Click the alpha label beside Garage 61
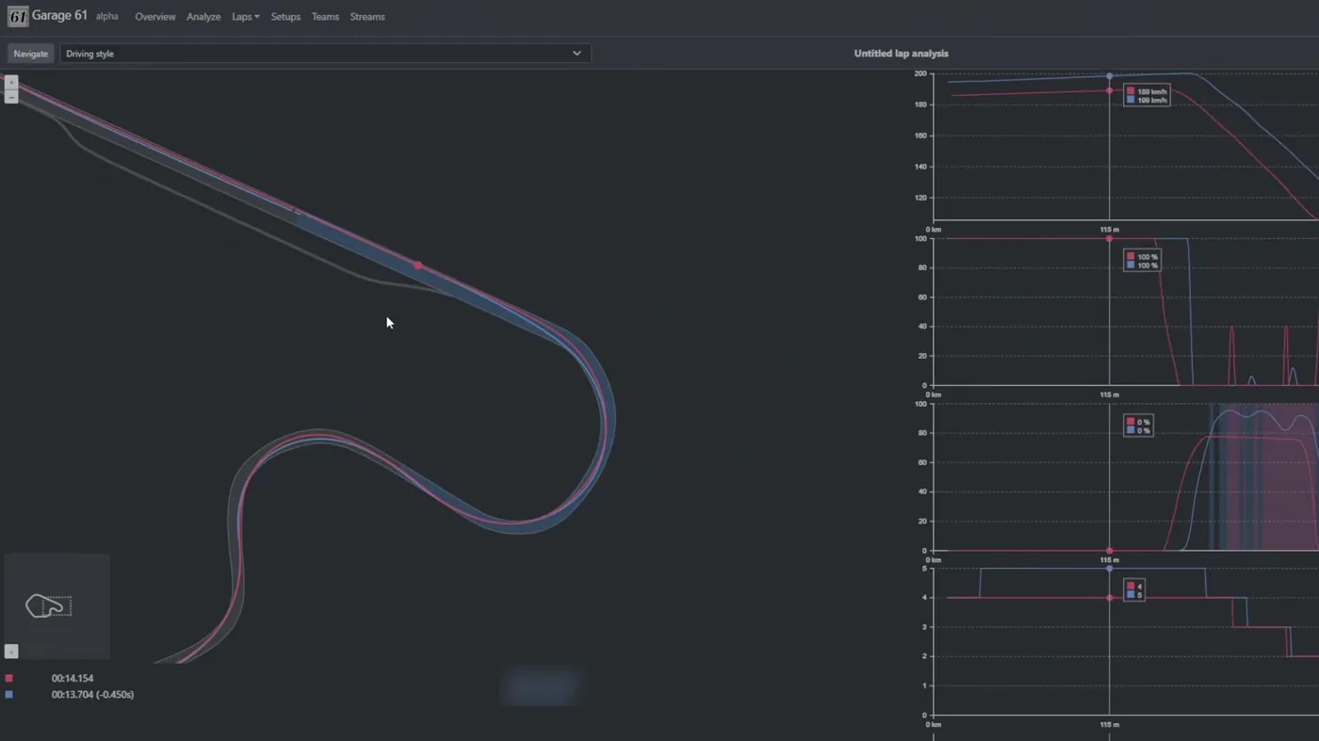 pyautogui.click(x=107, y=17)
